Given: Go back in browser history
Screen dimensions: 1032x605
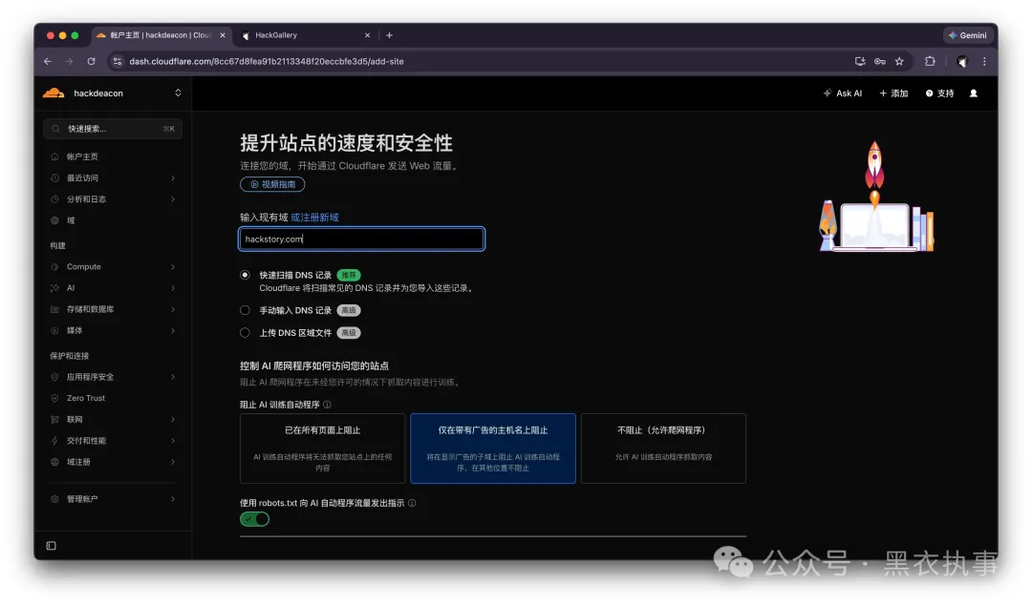Looking at the screenshot, I should 48,61.
